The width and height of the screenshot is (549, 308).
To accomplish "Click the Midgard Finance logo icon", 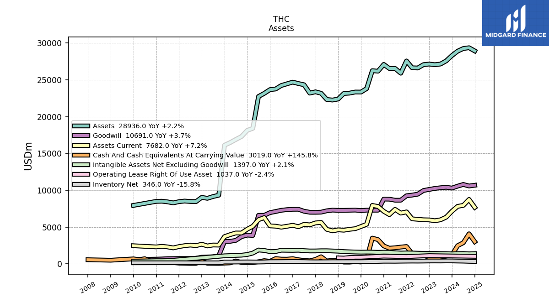I will tap(516, 18).
